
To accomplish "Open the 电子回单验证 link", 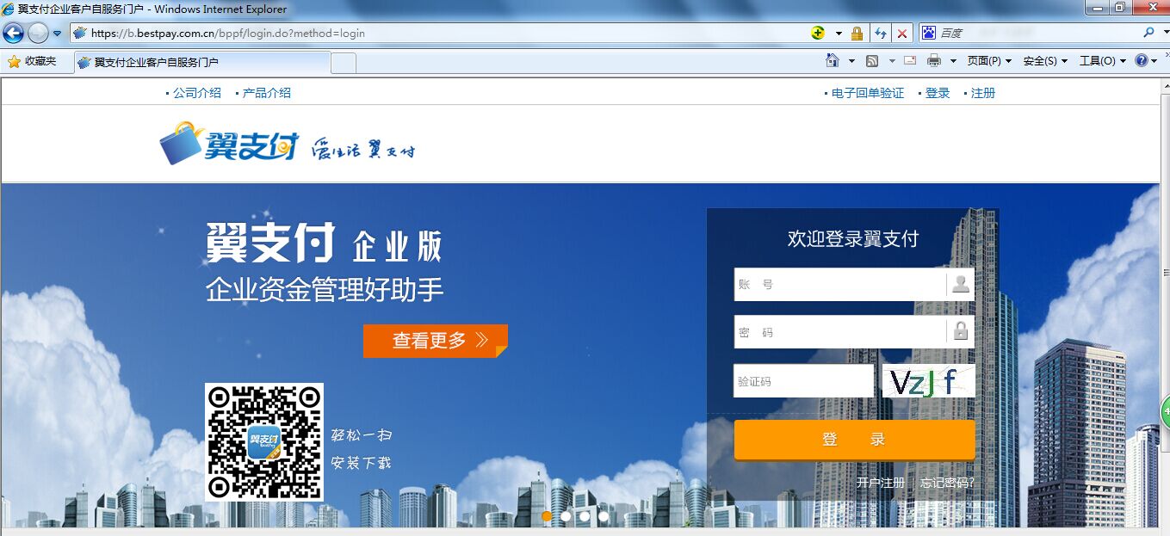I will coord(868,93).
